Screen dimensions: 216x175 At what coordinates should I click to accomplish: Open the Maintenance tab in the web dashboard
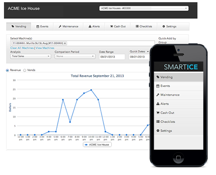(x=68, y=27)
